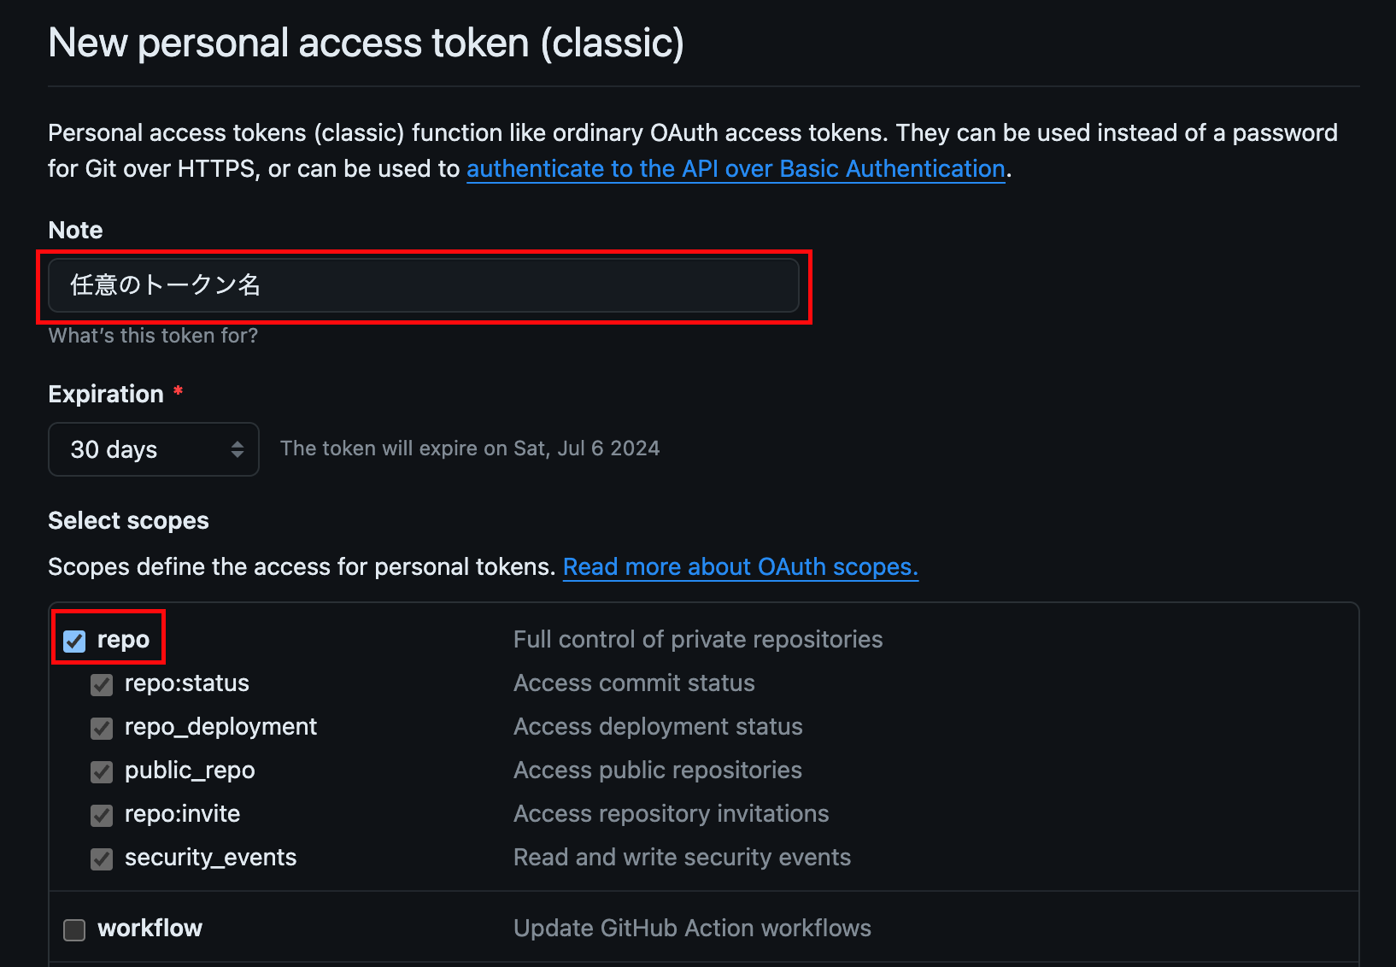Viewport: 1396px width, 967px height.
Task: Toggle the security_events checkbox
Action: (x=102, y=859)
